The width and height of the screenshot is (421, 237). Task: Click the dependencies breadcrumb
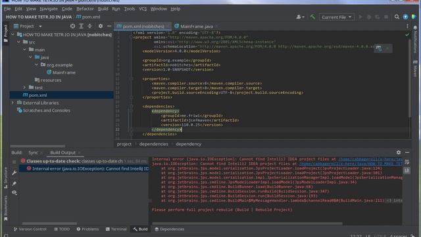pyautogui.click(x=153, y=144)
